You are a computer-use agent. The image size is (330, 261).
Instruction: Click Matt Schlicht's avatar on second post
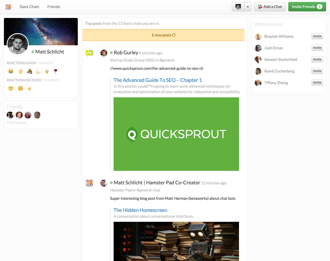pos(104,183)
